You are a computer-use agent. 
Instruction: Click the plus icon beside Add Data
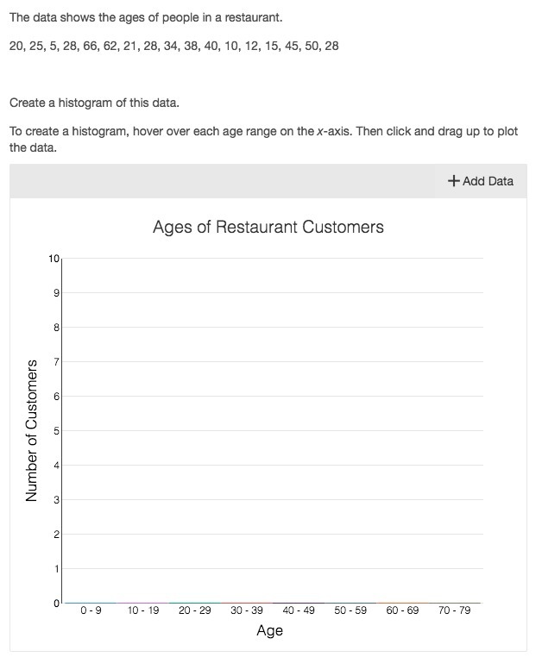(453, 181)
